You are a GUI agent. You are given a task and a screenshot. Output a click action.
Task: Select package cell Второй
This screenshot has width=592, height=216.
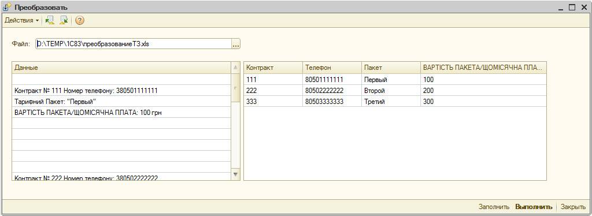[x=391, y=91]
